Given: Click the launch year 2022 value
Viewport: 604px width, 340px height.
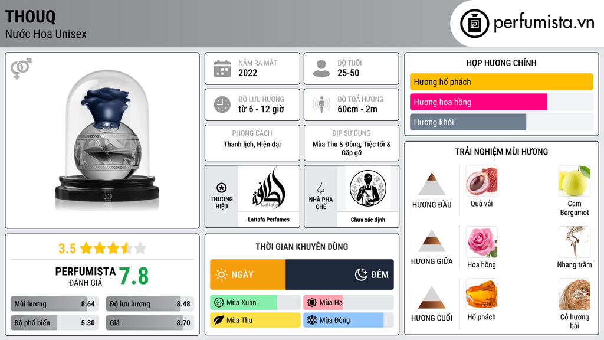Looking at the screenshot, I should point(248,73).
